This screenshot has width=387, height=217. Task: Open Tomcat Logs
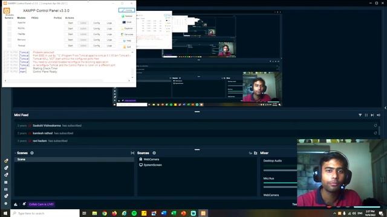[109, 46]
